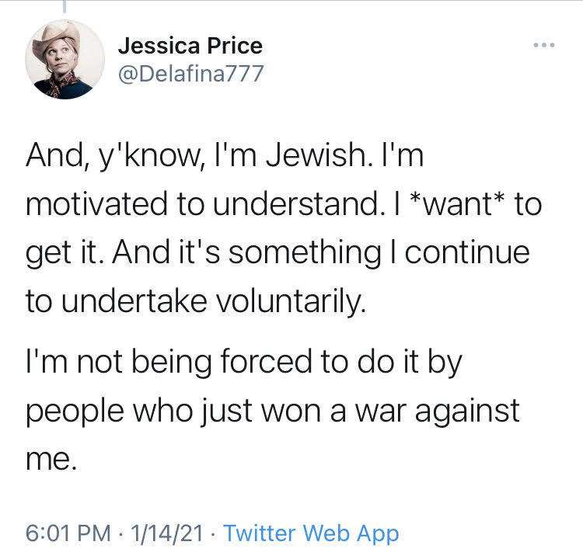The image size is (583, 559).
Task: Open the Jessica Price display name link
Action: [x=190, y=46]
